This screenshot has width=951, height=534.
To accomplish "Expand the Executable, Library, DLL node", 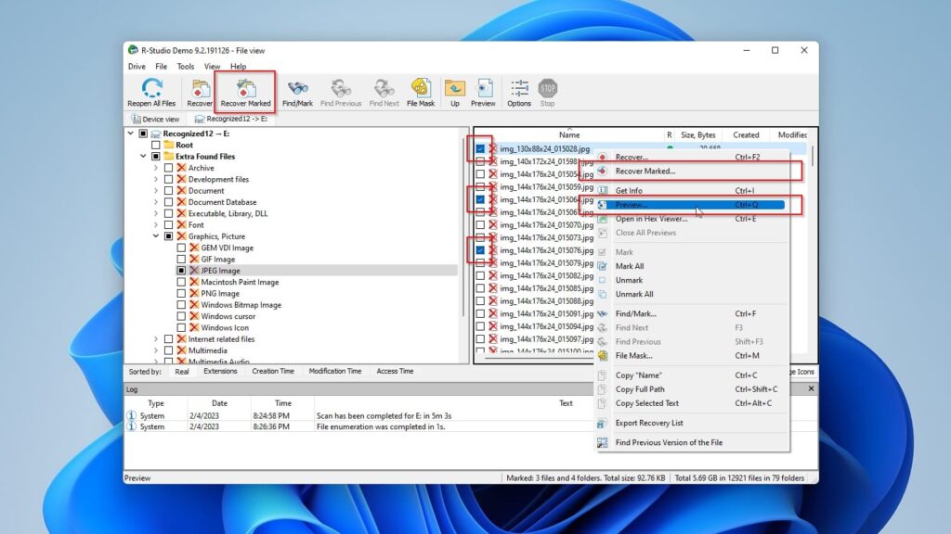I will coord(156,213).
